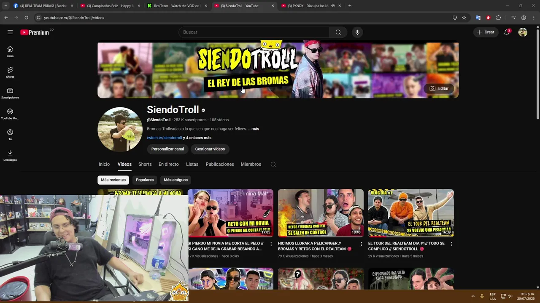
Task: Click the Crear button
Action: (486, 32)
